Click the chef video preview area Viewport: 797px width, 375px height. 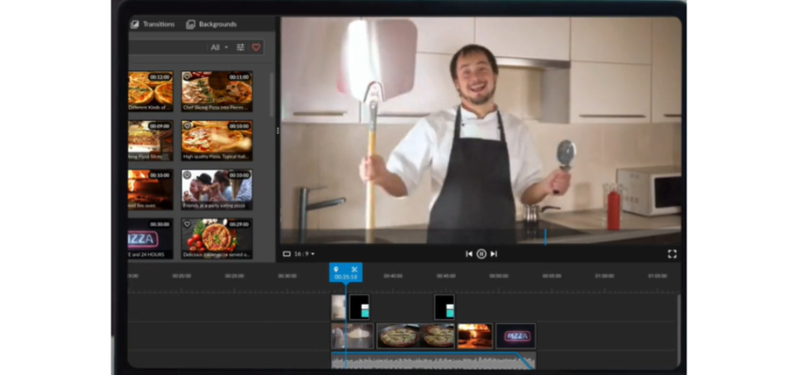click(481, 130)
